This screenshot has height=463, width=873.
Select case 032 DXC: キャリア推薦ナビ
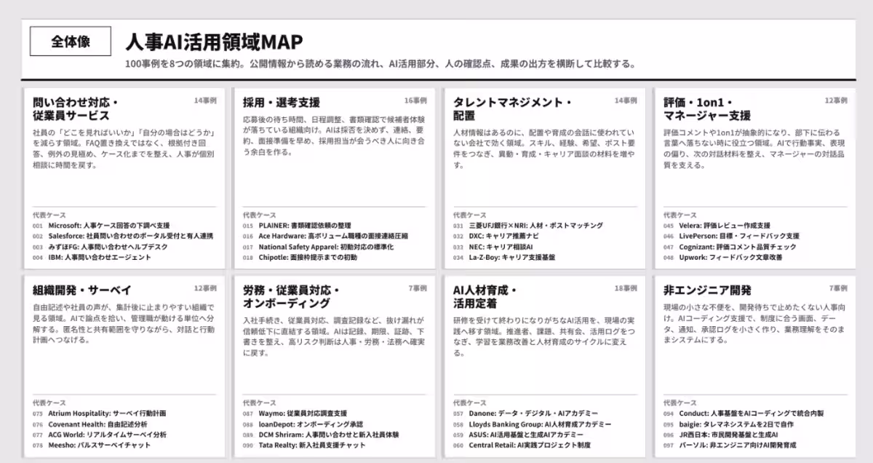point(497,236)
